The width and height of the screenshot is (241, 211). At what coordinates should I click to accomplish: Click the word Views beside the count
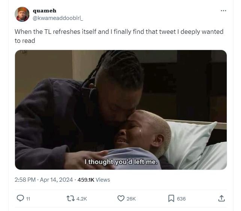tap(103, 180)
